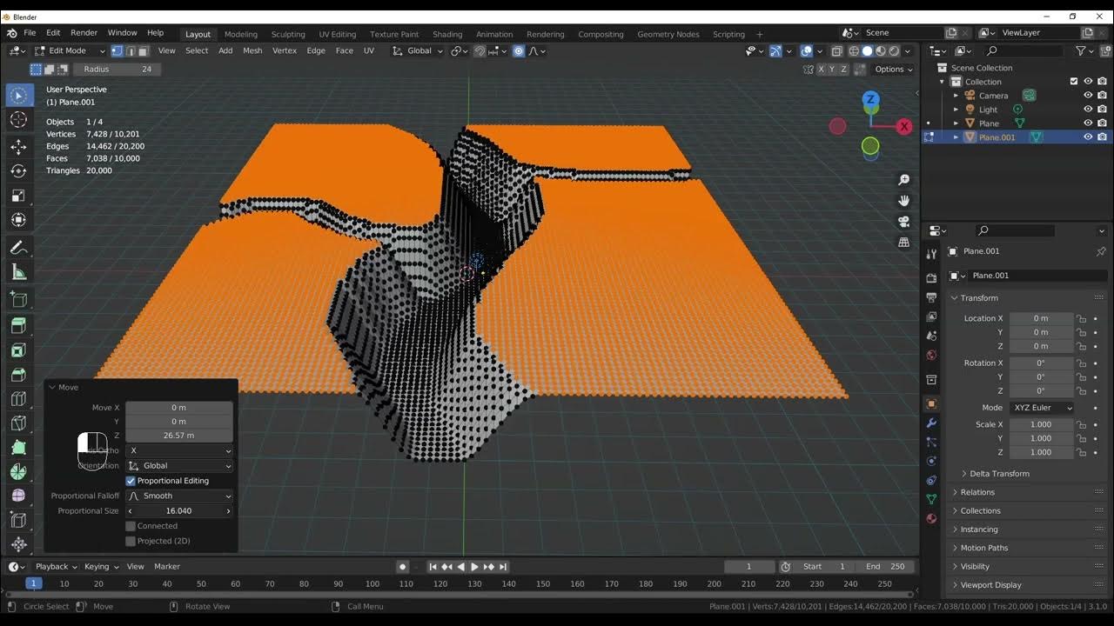
Task: Adjust the Move Z value field
Action: point(179,436)
